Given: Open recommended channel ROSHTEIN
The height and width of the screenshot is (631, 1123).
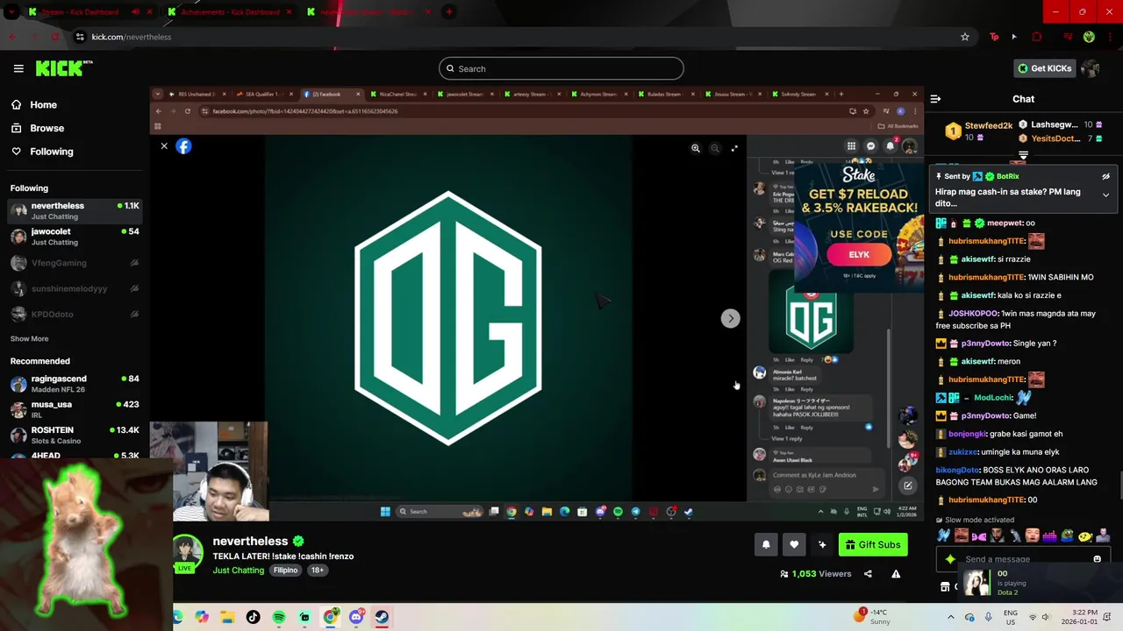Looking at the screenshot, I should 75,435.
